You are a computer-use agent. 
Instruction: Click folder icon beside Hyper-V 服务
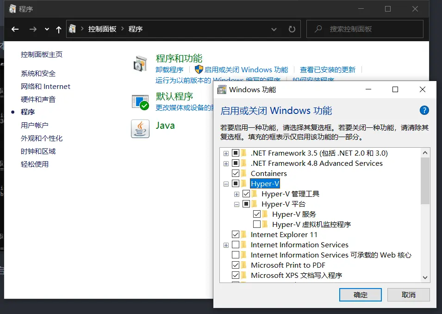coord(265,214)
